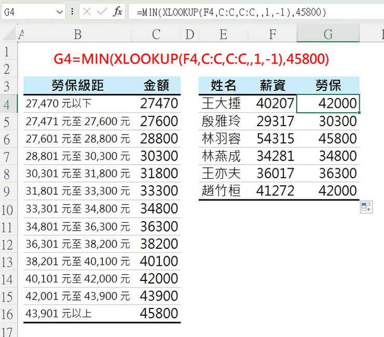
Task: Select amount cell 43900
Action: coord(156,296)
